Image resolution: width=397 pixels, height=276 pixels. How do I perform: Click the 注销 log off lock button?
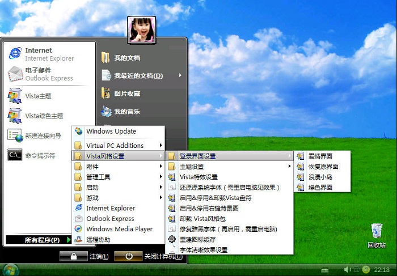coord(74,256)
